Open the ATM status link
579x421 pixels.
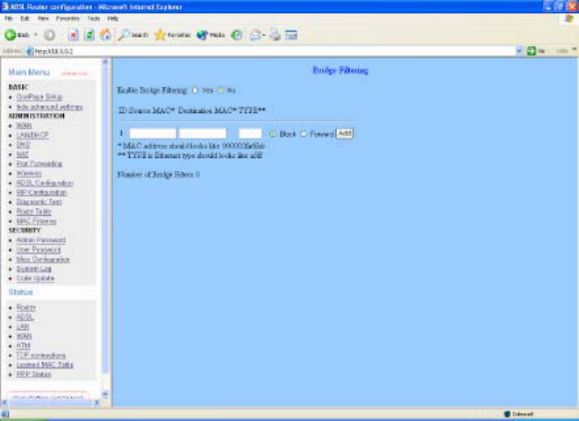pyautogui.click(x=24, y=346)
